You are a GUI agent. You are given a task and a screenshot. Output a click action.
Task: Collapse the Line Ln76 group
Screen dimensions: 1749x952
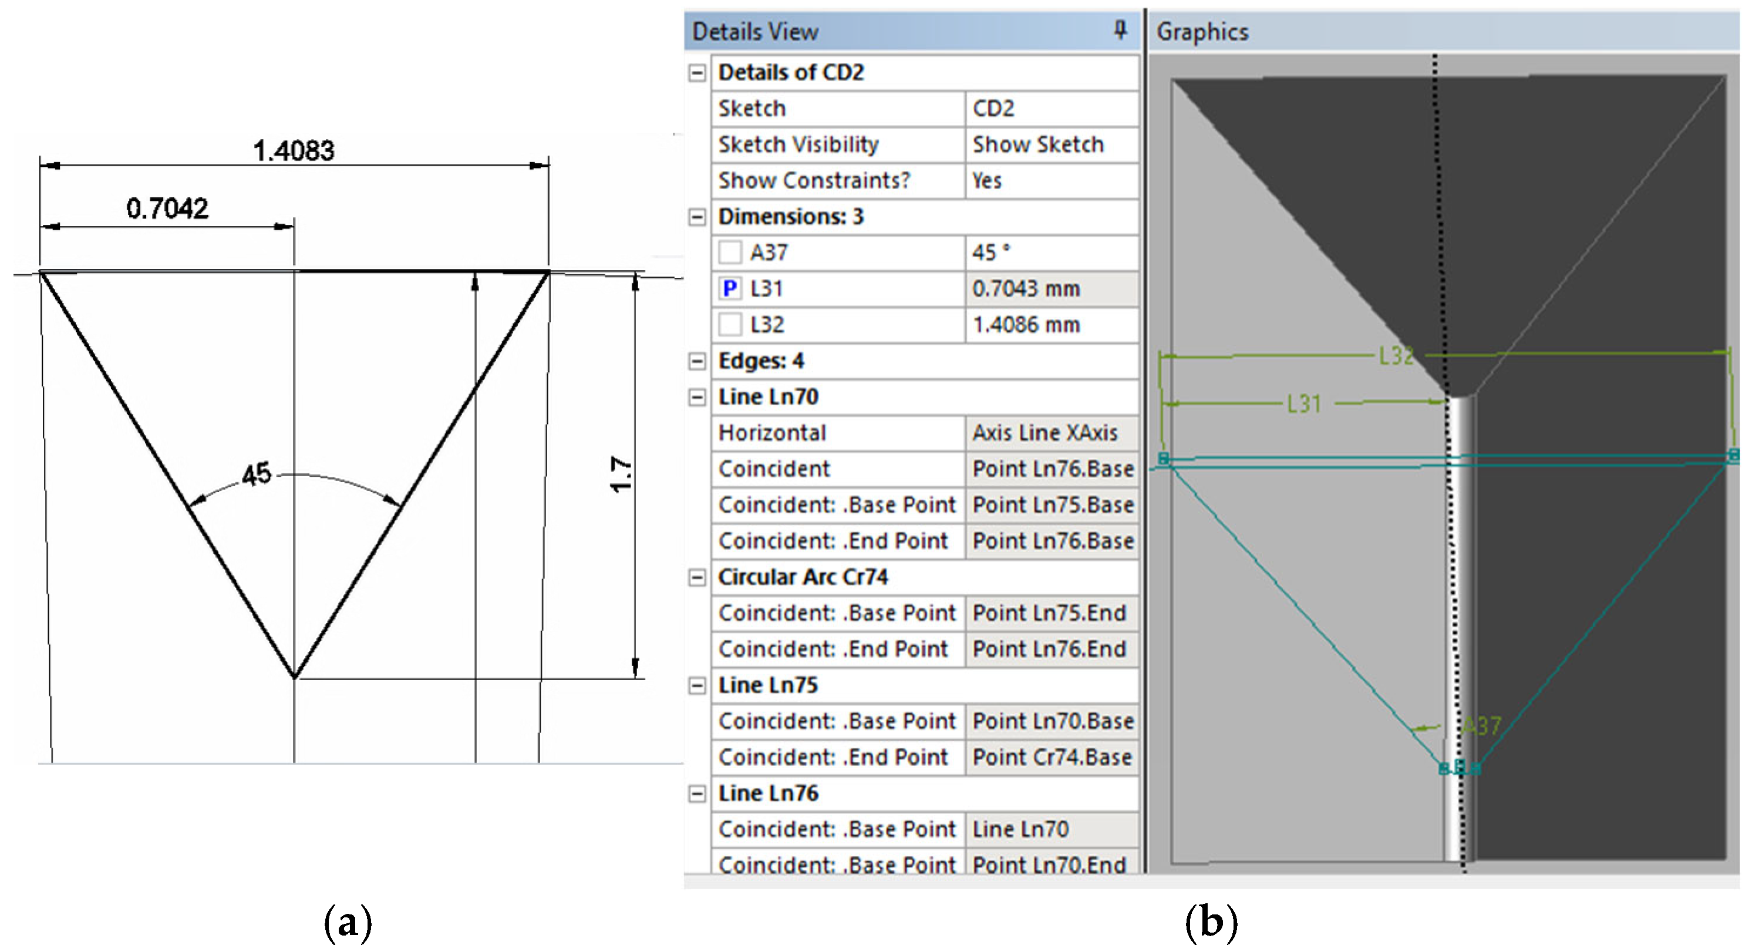coord(697,793)
